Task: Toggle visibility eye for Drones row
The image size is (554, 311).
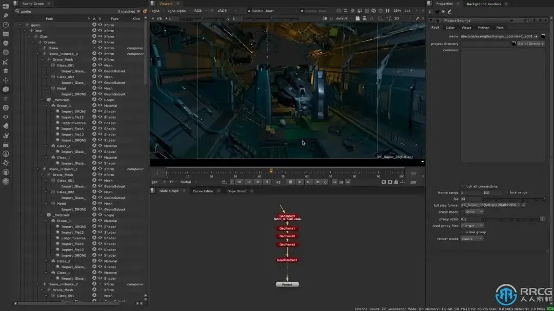Action: pyautogui.click(x=100, y=42)
